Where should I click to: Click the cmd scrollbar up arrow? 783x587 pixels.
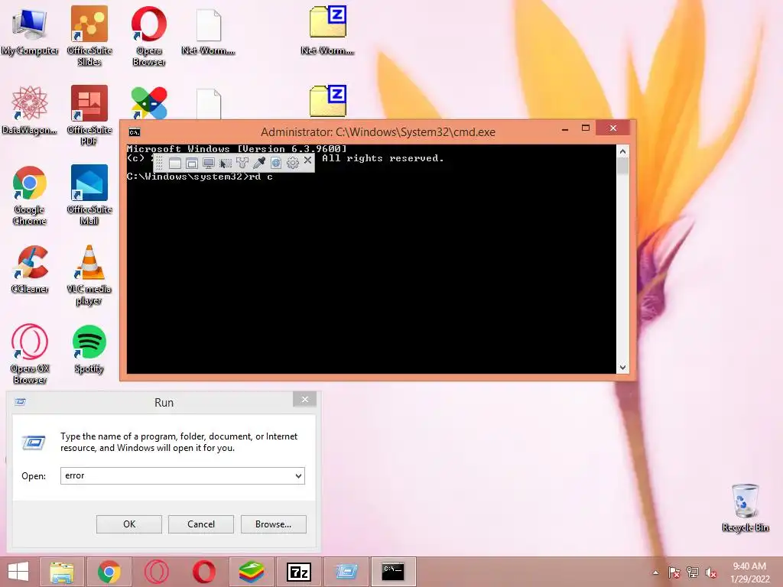622,151
